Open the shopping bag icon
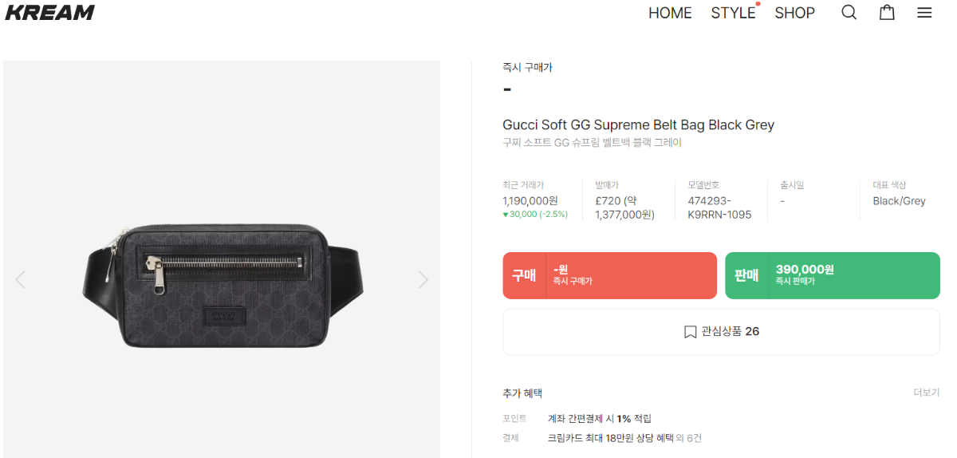This screenshot has height=458, width=957. (887, 13)
